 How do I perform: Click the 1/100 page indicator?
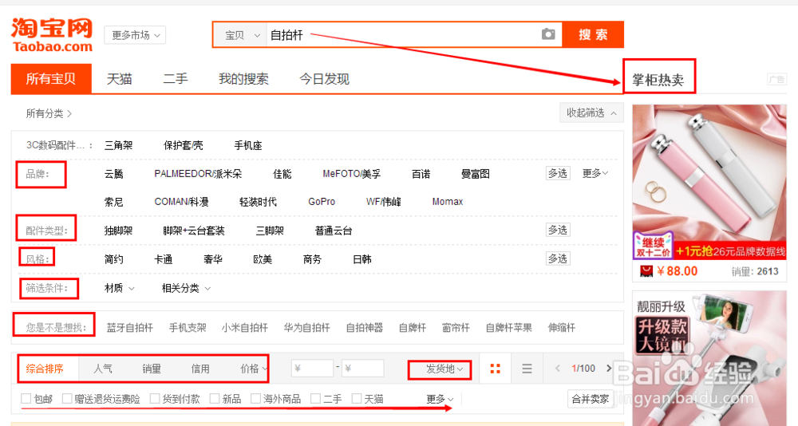point(583,368)
